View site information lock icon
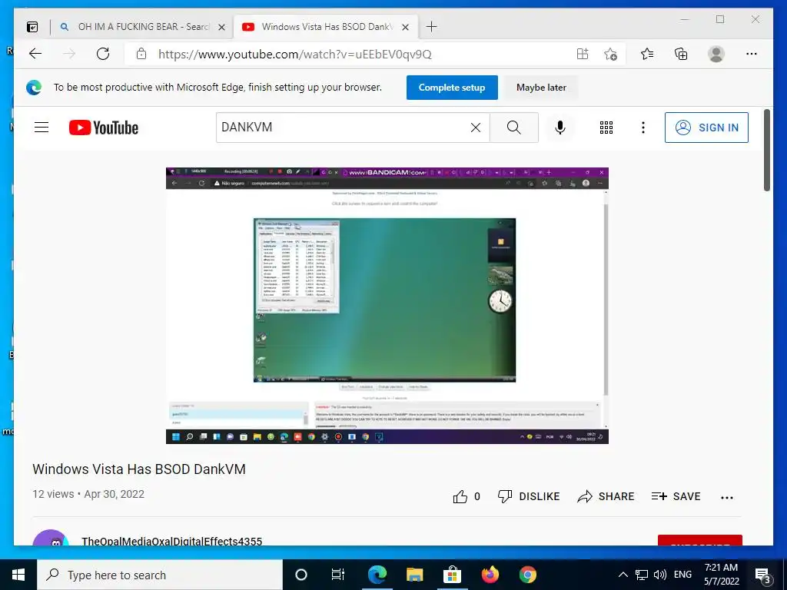787x590 pixels. (141, 54)
